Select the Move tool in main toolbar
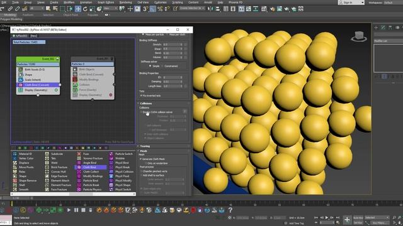This screenshot has height=226, width=403. tap(78, 9)
